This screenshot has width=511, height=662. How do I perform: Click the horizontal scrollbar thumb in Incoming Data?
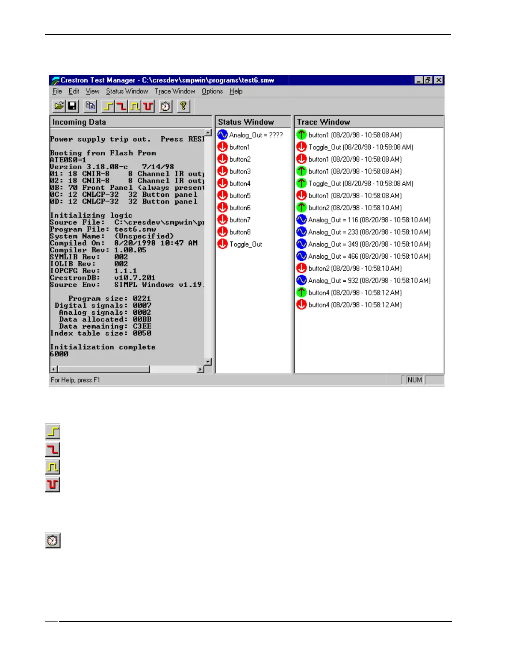point(104,369)
